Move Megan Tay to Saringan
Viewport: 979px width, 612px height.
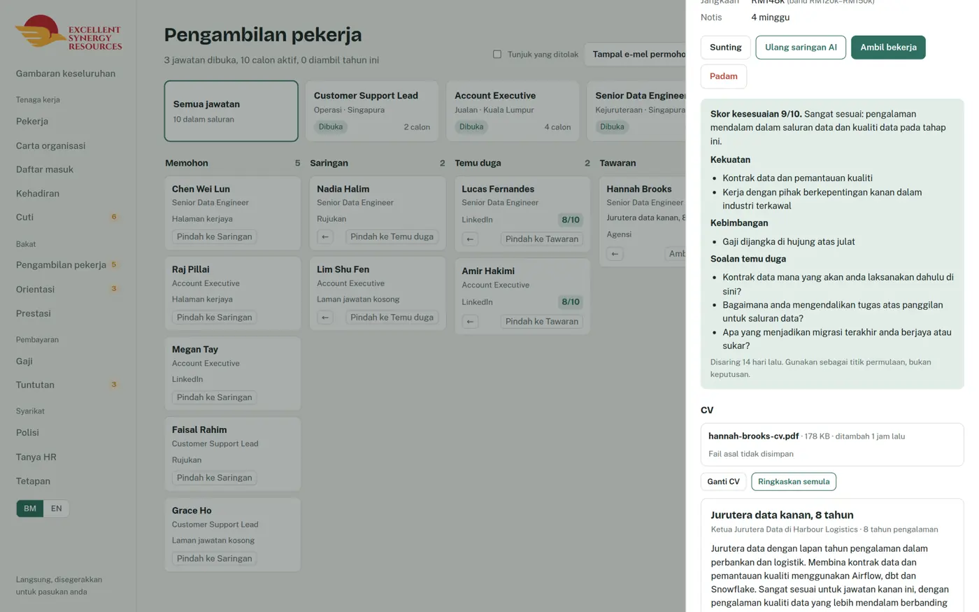coord(214,397)
